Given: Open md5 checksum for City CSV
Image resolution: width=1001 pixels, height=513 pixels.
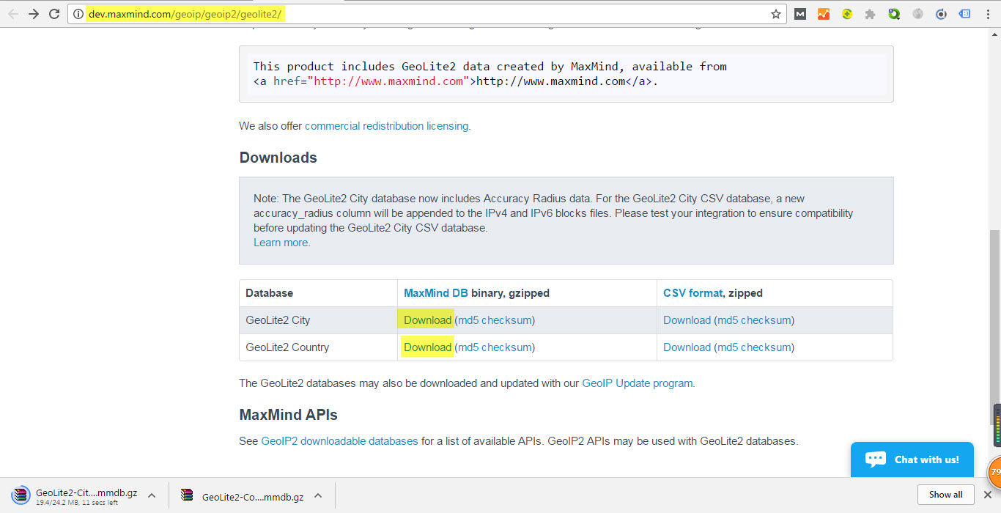Looking at the screenshot, I should tap(754, 320).
